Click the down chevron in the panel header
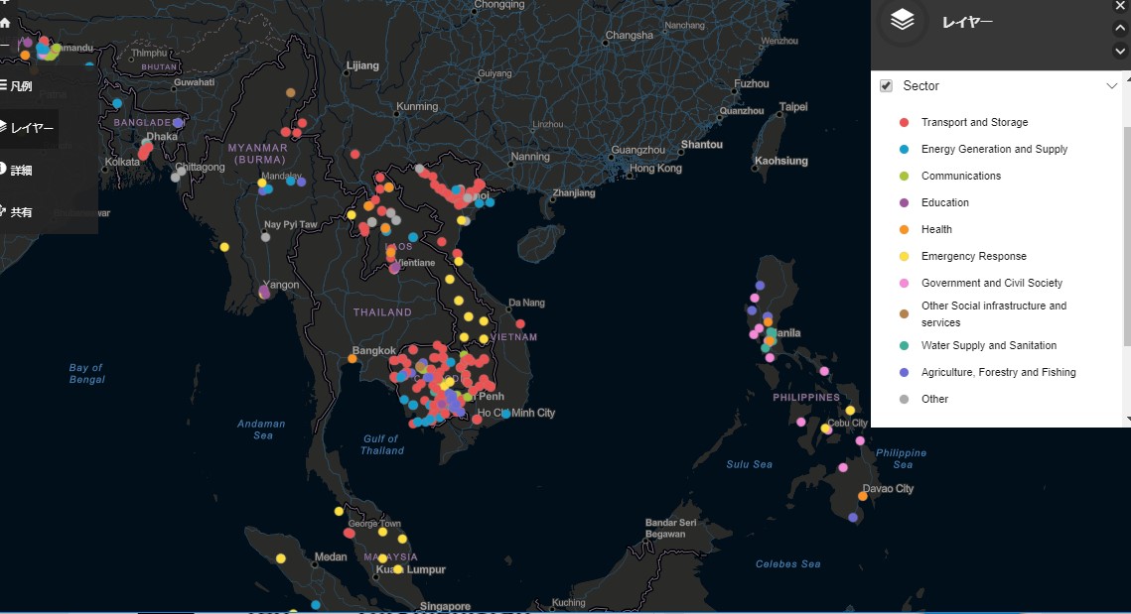Image resolution: width=1131 pixels, height=614 pixels. tap(1120, 51)
